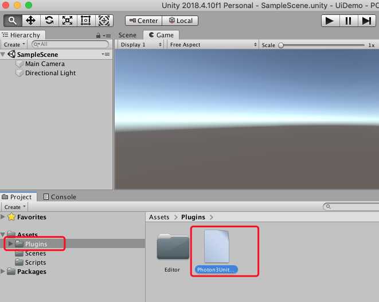The width and height of the screenshot is (379, 302).
Task: Click the Favorites star icon
Action: 11,217
